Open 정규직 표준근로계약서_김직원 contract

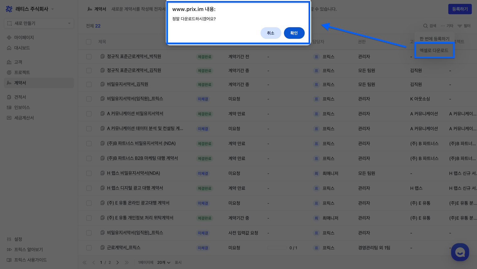pyautogui.click(x=134, y=70)
